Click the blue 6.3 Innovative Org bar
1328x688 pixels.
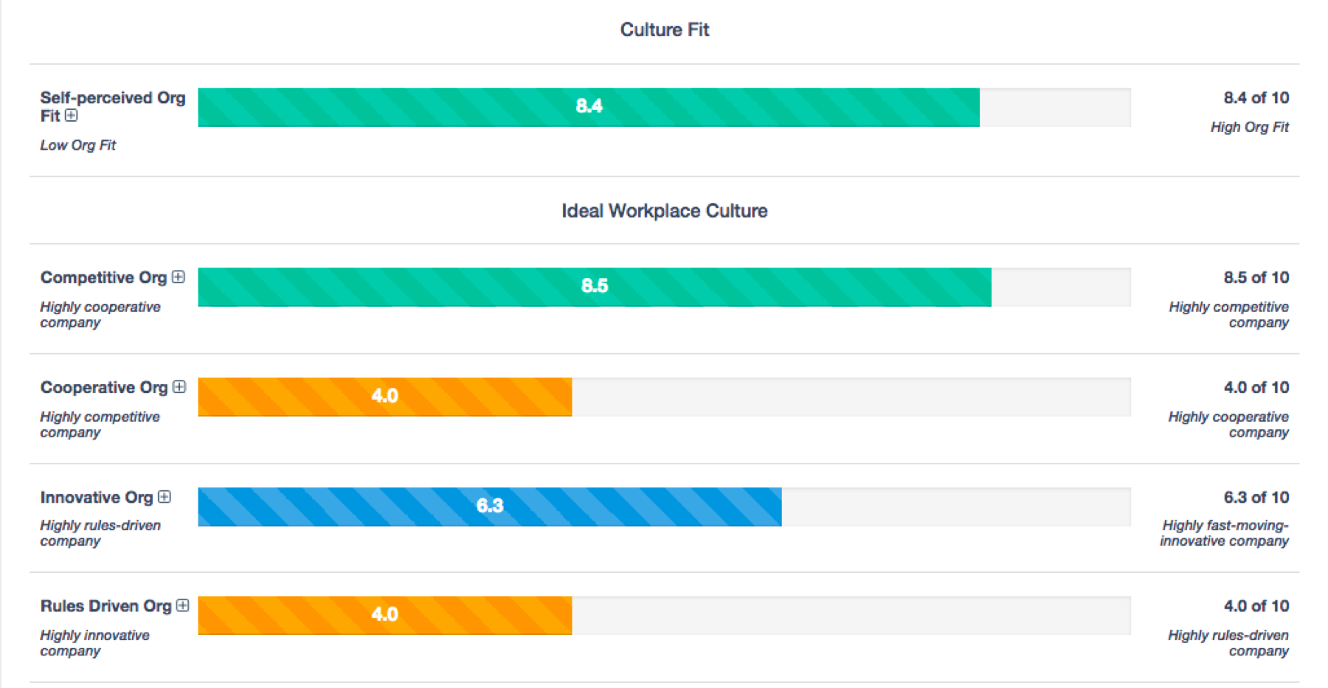coord(490,507)
